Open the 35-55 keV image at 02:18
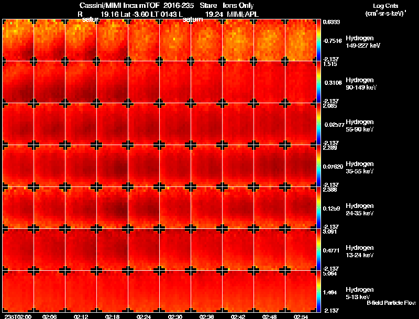This screenshot has height=319, width=419. point(113,166)
